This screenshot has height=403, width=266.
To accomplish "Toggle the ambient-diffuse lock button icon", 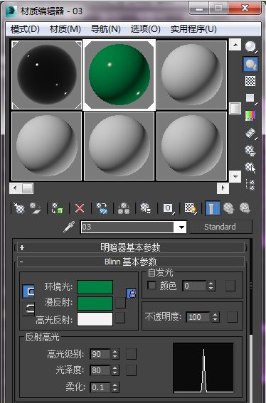I will point(28,291).
